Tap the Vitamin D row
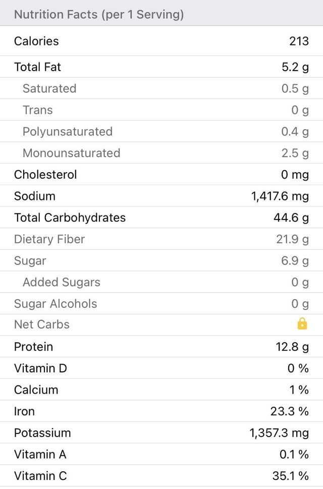 coord(161,368)
